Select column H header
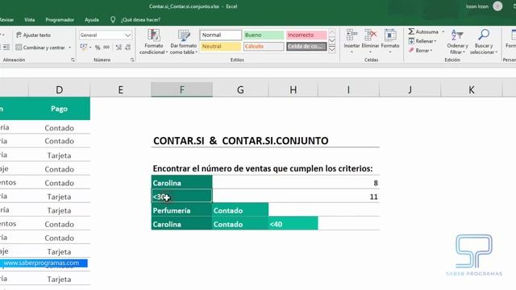Viewport: 516px width, 290px height. 293,89
